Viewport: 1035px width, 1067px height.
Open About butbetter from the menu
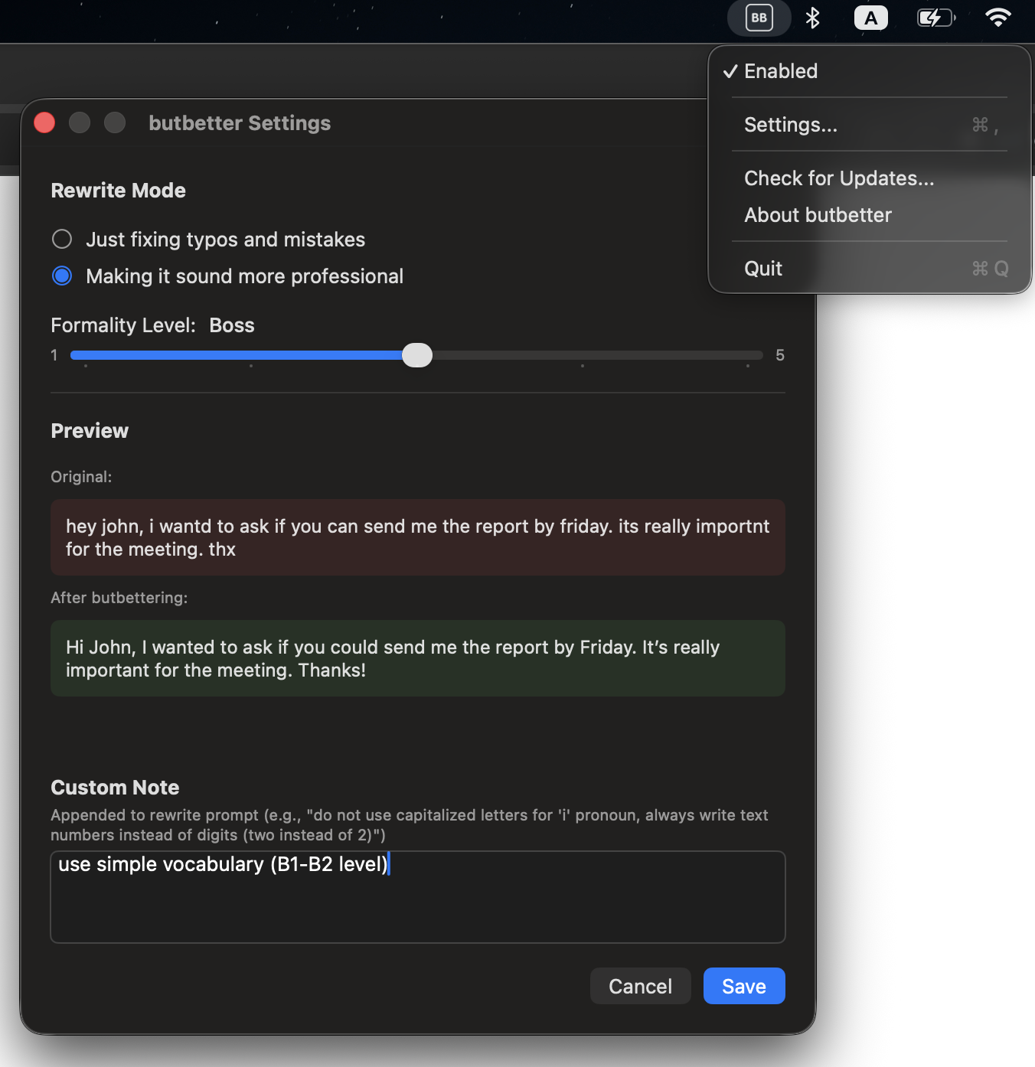pos(818,215)
